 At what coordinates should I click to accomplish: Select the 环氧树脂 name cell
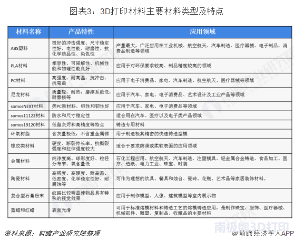[x=28, y=134]
